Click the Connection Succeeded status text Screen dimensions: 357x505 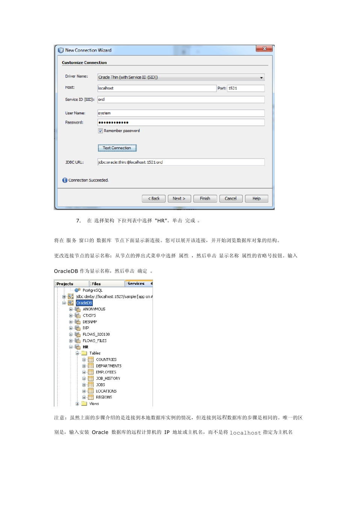click(89, 180)
